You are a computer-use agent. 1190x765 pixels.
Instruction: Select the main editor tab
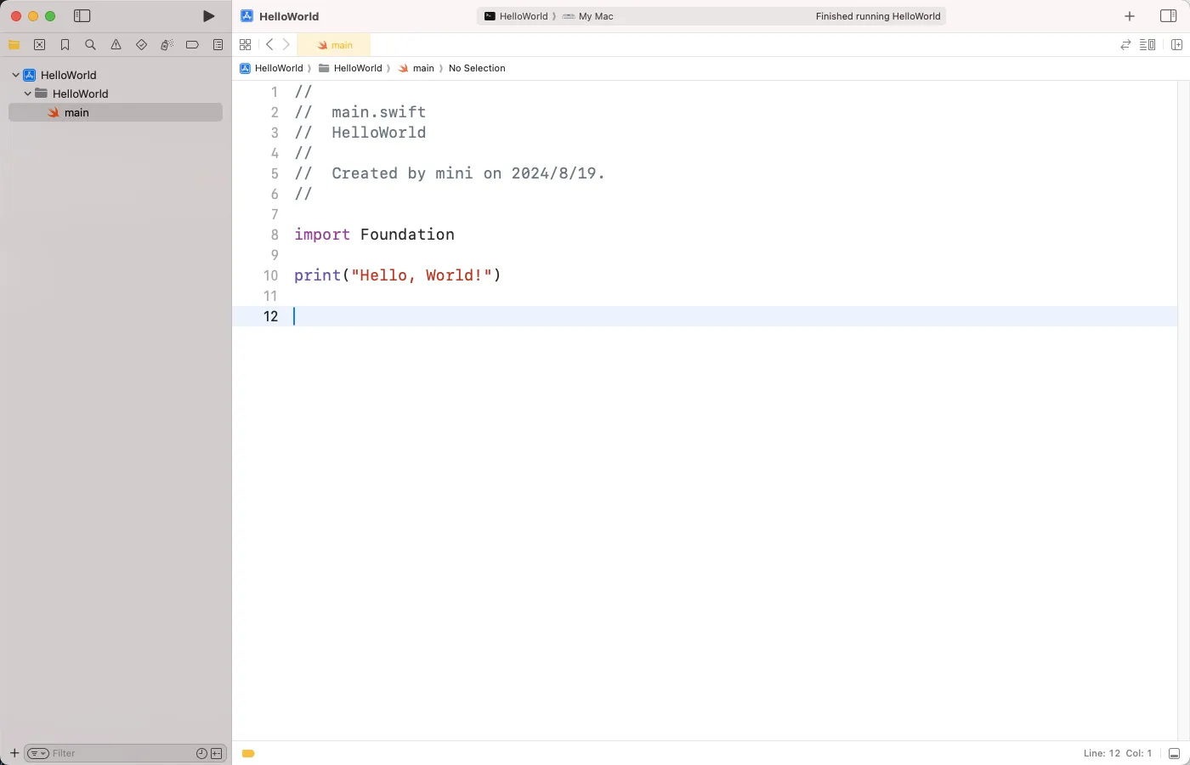coord(334,45)
